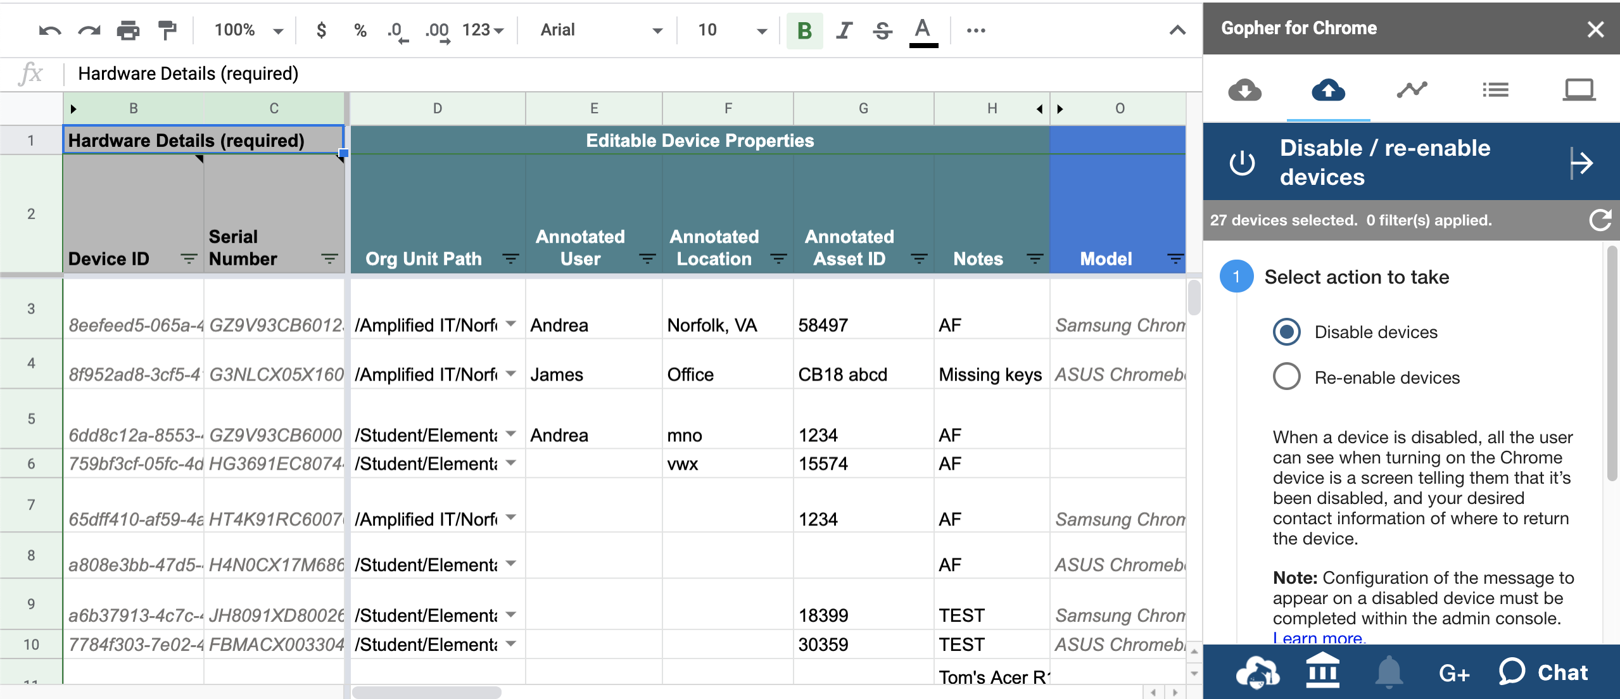Click the bell notification icon
Screen dimensions: 1620x699
(1388, 672)
